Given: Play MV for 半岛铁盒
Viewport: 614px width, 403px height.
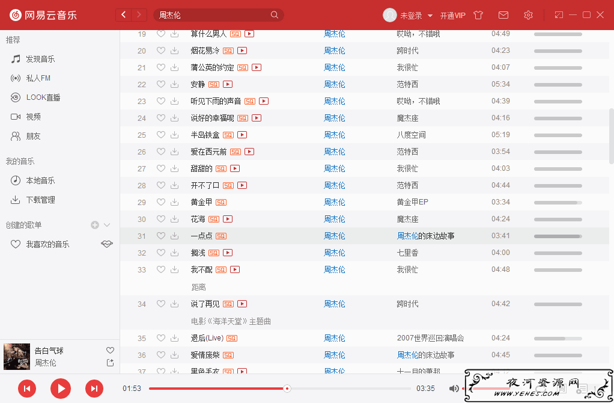Looking at the screenshot, I should tap(242, 135).
